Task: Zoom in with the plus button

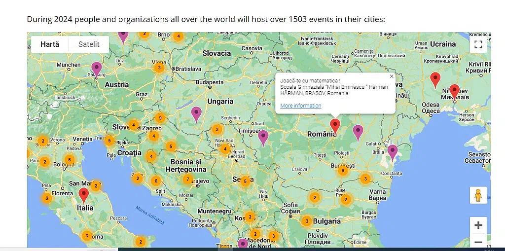Action: point(478,225)
